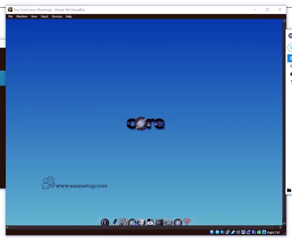Open the Run Program running-man icon
The image size is (292, 241).
coord(141,222)
